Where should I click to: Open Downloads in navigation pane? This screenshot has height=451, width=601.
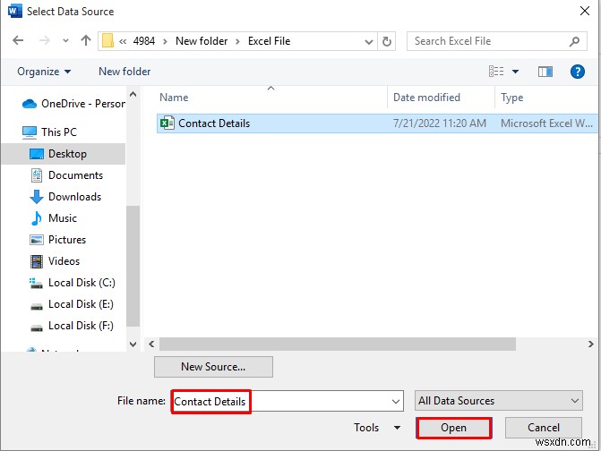point(74,197)
